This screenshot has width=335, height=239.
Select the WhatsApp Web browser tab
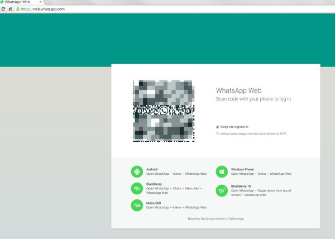pos(21,2)
